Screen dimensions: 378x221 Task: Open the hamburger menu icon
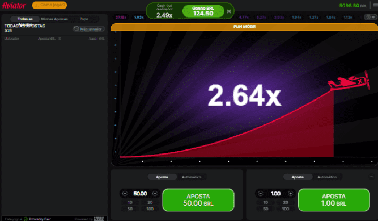click(x=375, y=6)
